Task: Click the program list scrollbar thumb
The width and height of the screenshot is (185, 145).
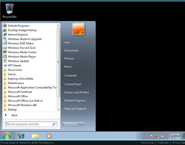Action: (58, 62)
